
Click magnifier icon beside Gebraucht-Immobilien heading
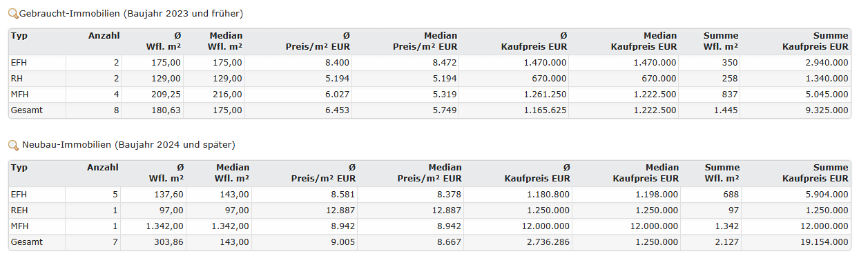point(12,14)
